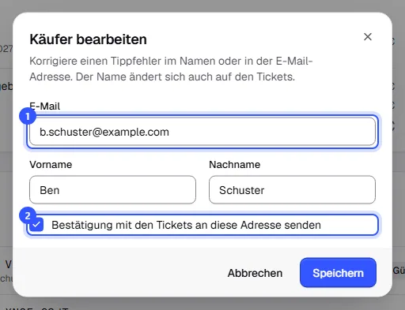The height and width of the screenshot is (310, 405).
Task: Click the Nachname label
Action: click(235, 165)
